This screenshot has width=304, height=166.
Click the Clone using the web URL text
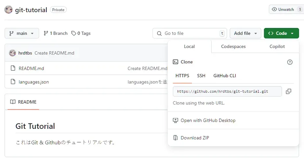tap(199, 103)
